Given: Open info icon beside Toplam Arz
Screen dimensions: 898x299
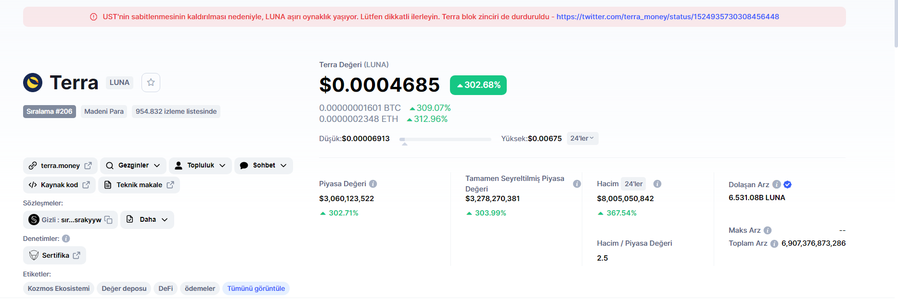Looking at the screenshot, I should pos(774,244).
